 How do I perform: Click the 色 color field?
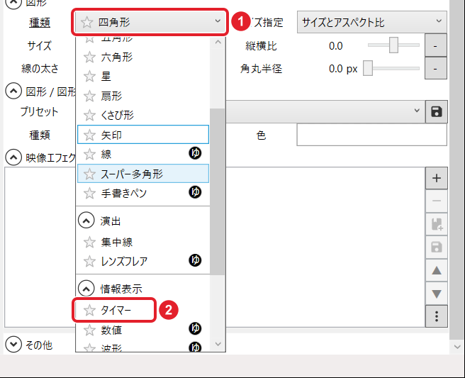[371, 135]
